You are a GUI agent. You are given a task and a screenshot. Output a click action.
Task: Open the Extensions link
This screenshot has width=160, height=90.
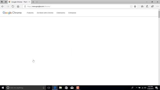coord(61,13)
